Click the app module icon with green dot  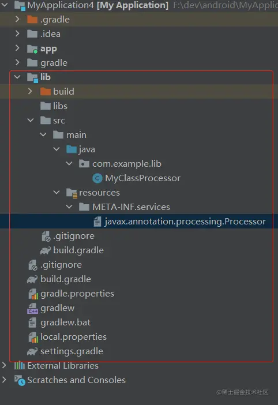(x=32, y=49)
